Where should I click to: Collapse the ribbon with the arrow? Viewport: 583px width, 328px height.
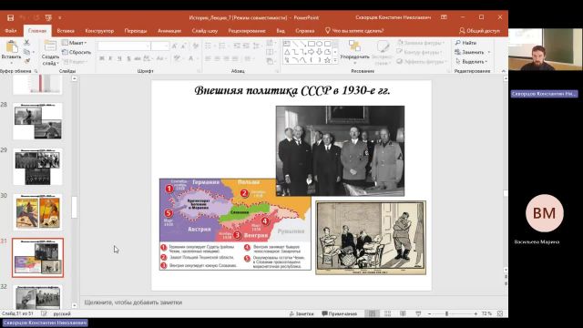tap(504, 71)
